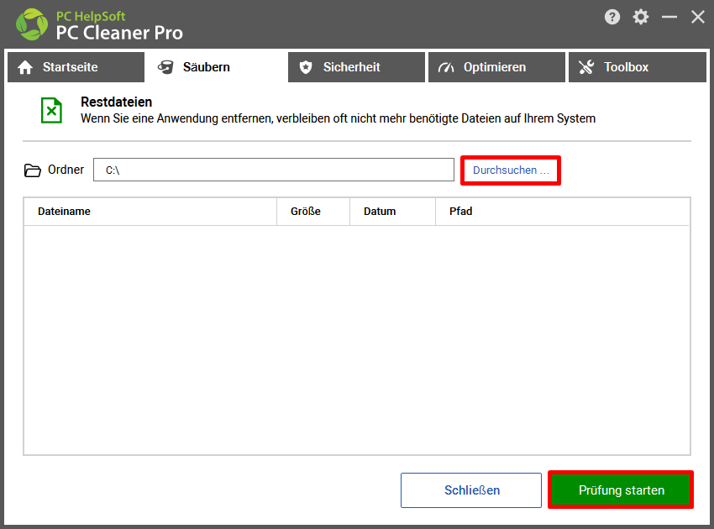Start the scan with Prüfung starten
This screenshot has width=714, height=529.
pyautogui.click(x=621, y=490)
